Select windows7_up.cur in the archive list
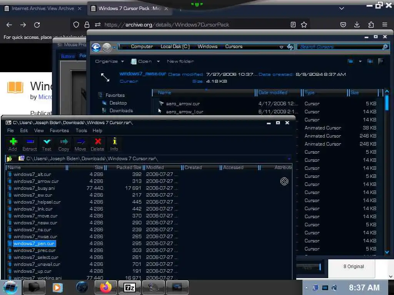The height and width of the screenshot is (295, 394). 32,271
